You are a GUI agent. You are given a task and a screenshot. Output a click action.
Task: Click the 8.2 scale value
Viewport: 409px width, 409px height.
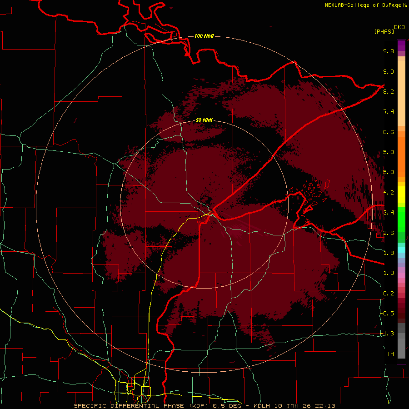point(389,91)
